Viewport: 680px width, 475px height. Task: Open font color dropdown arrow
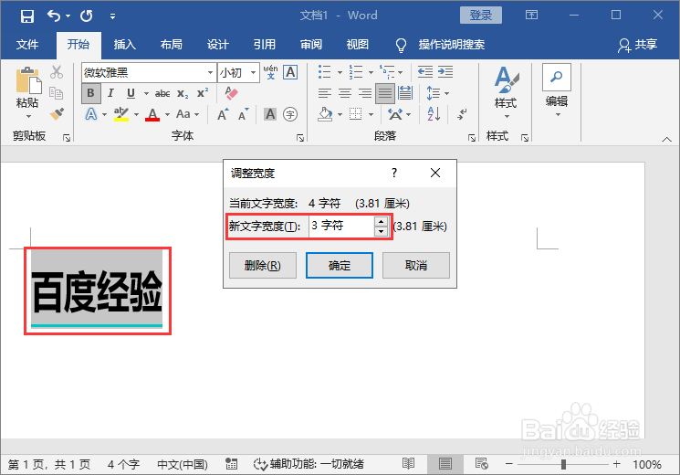(x=167, y=114)
